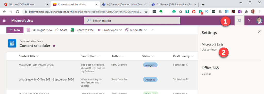
Task: Click Assigned status of Microsoft Lists Introduction row
Action: 150,65
